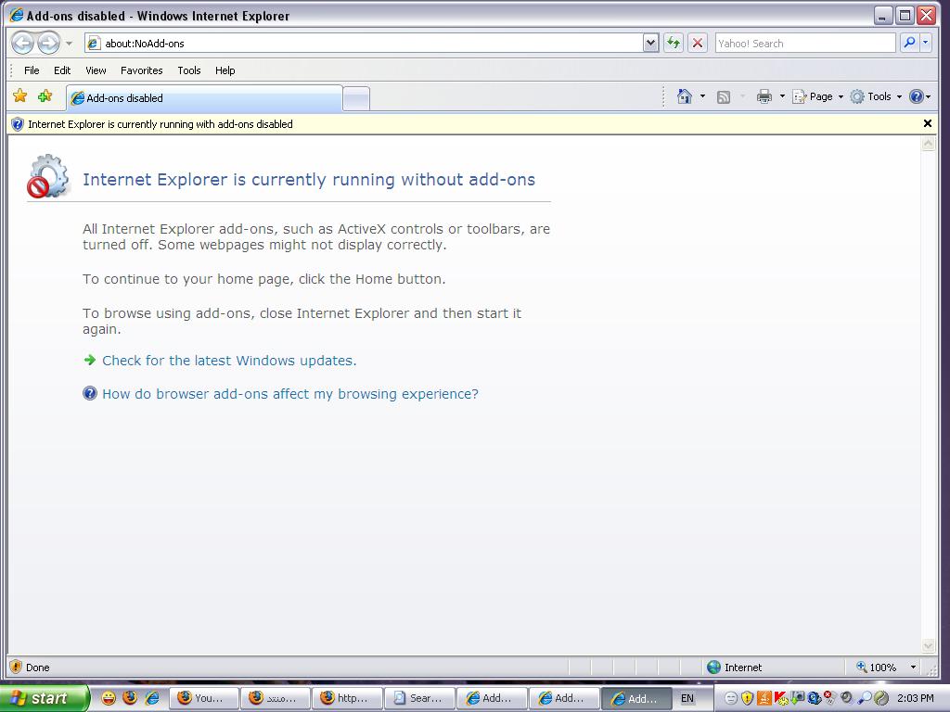Click the search magnifier button
950x712 pixels.
(x=909, y=43)
